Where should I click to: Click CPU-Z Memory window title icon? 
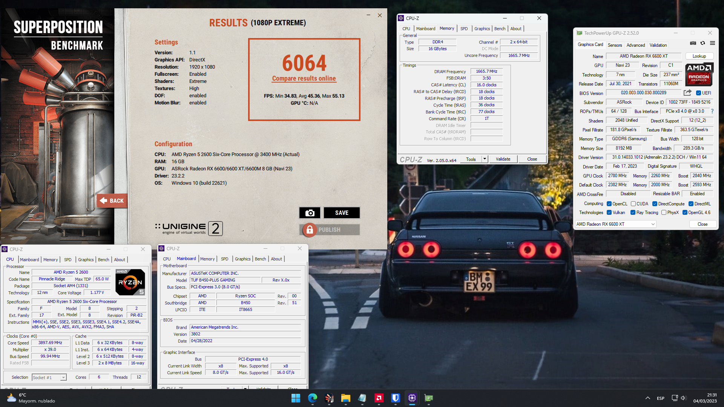(401, 18)
